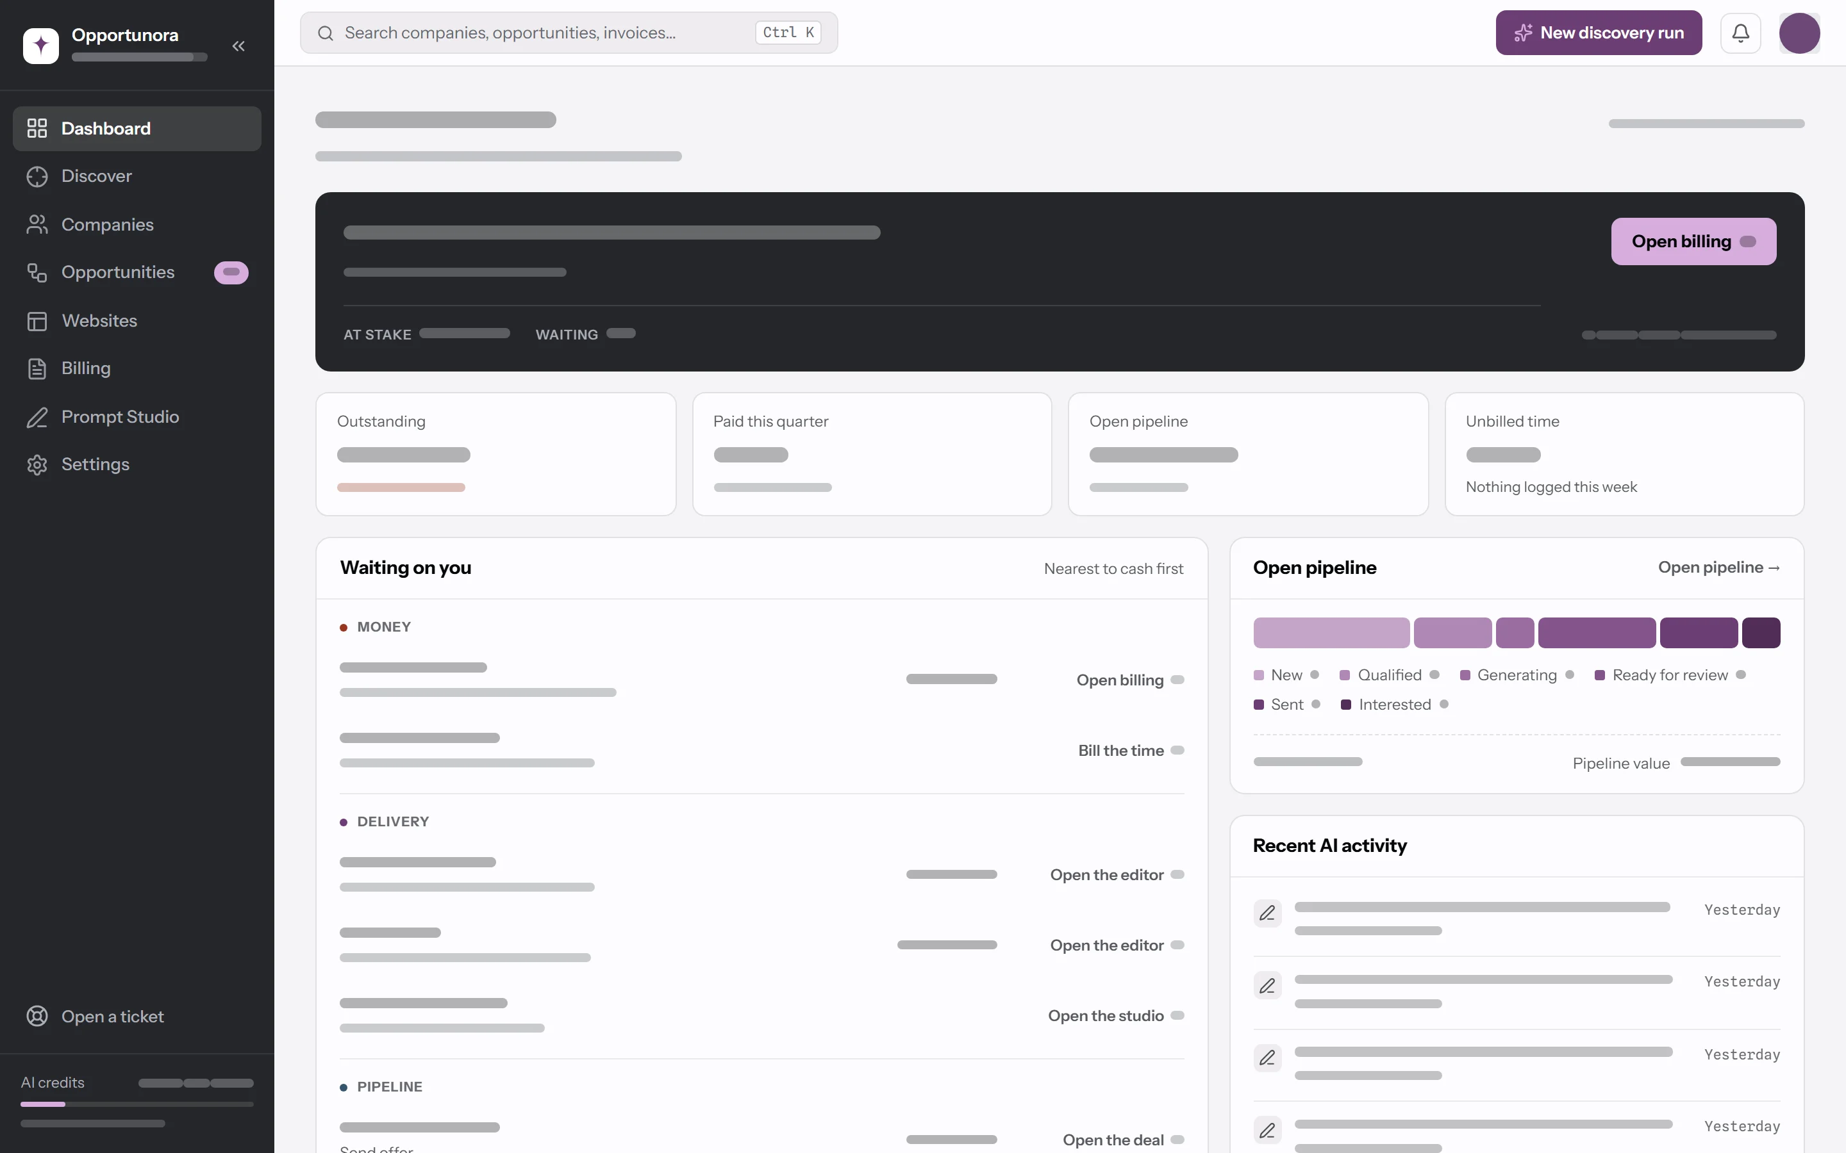Click the AI credits progress bar
Viewport: 1846px width, 1153px height.
(x=137, y=1104)
